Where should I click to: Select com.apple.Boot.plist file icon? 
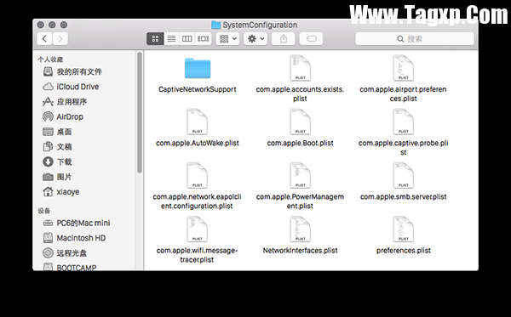point(300,122)
